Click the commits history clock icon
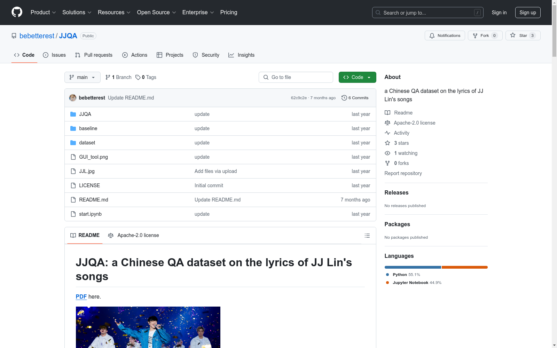This screenshot has width=557, height=348. point(344,98)
